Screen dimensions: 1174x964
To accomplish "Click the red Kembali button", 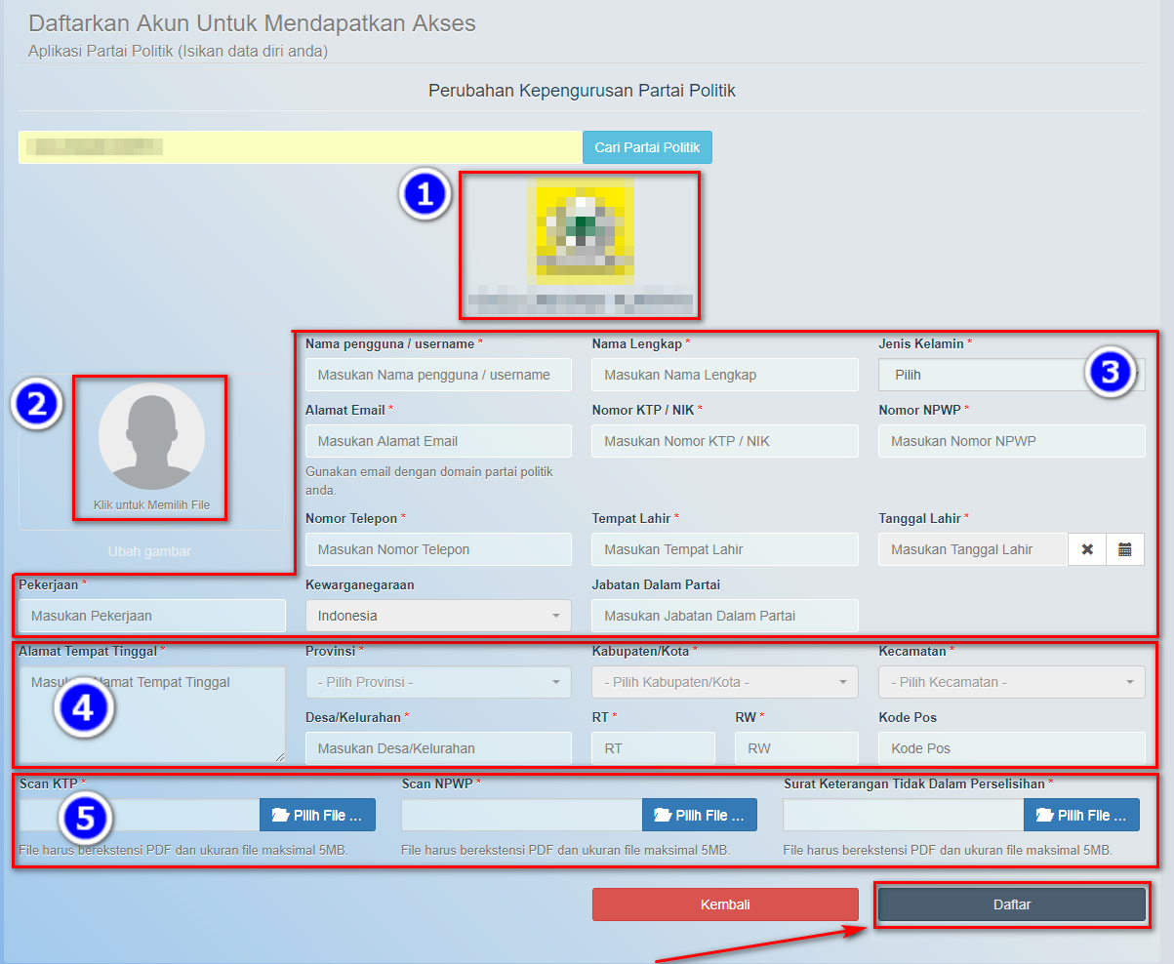I will tap(725, 904).
